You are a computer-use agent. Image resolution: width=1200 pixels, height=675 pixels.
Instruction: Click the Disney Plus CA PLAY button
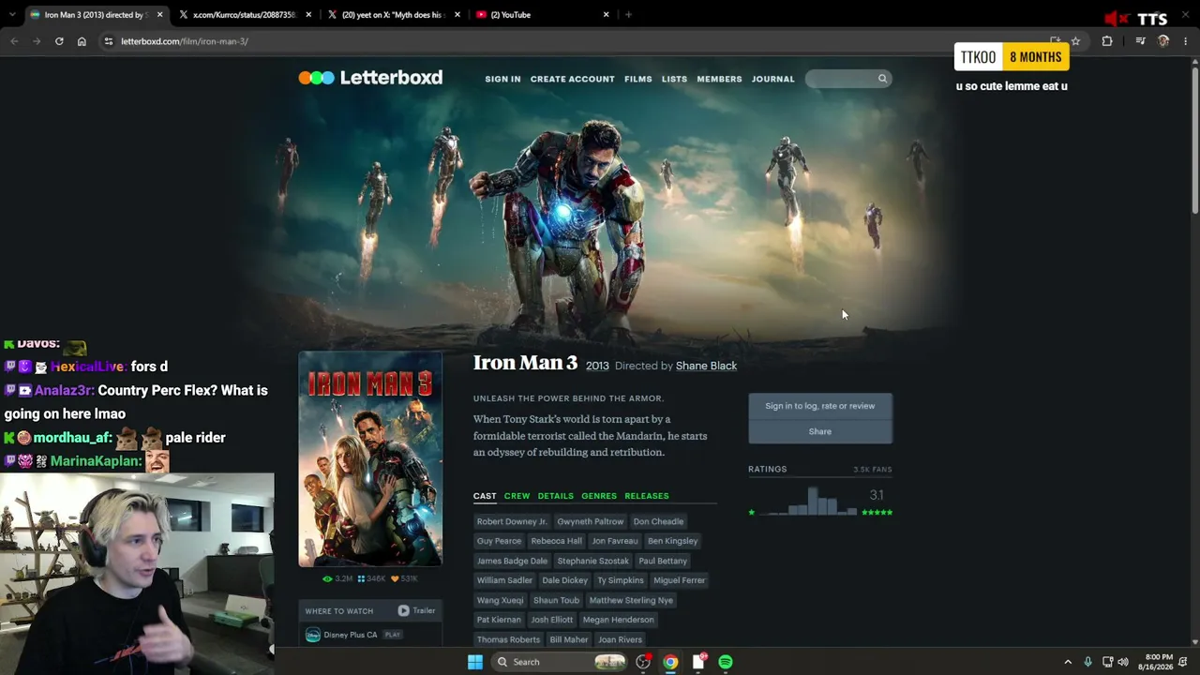pyautogui.click(x=393, y=635)
